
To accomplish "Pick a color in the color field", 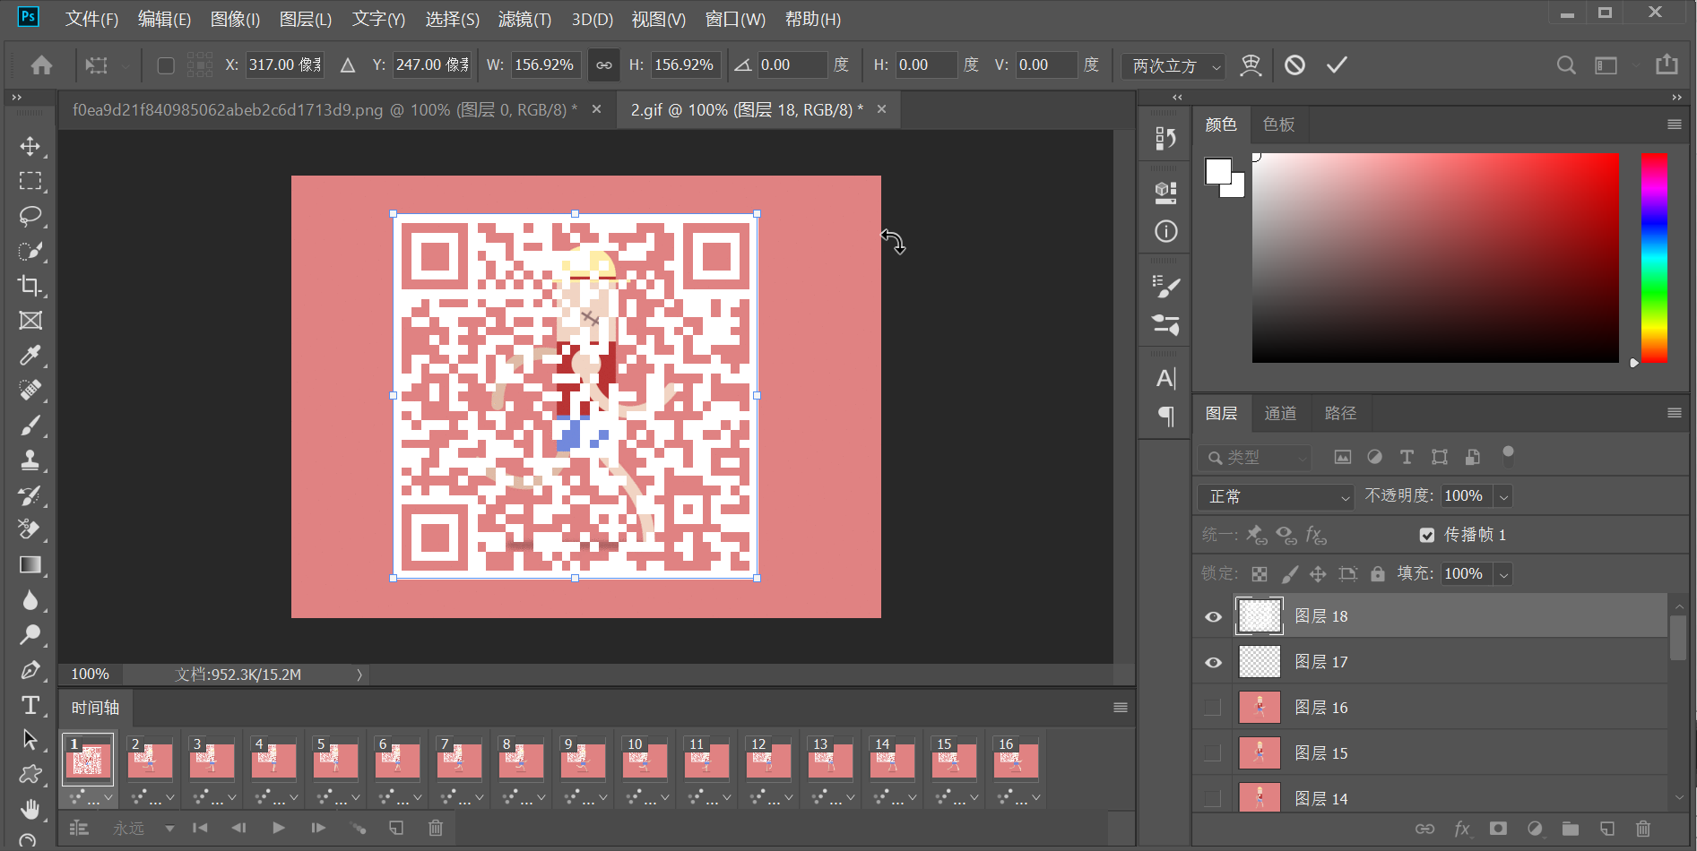I will [1435, 258].
